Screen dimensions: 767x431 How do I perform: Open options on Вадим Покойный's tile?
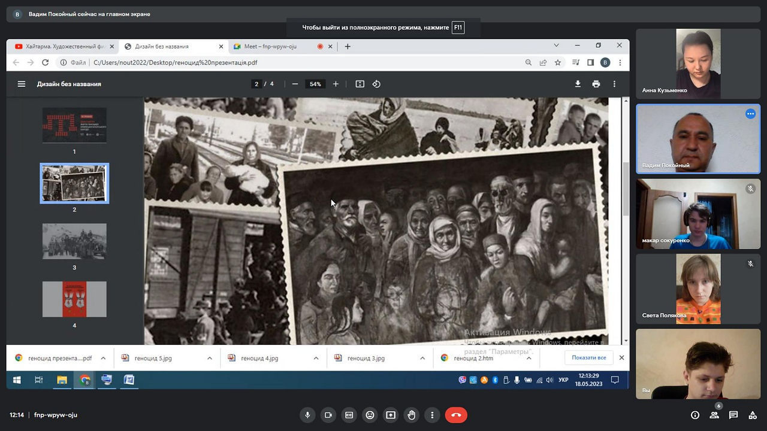point(750,114)
